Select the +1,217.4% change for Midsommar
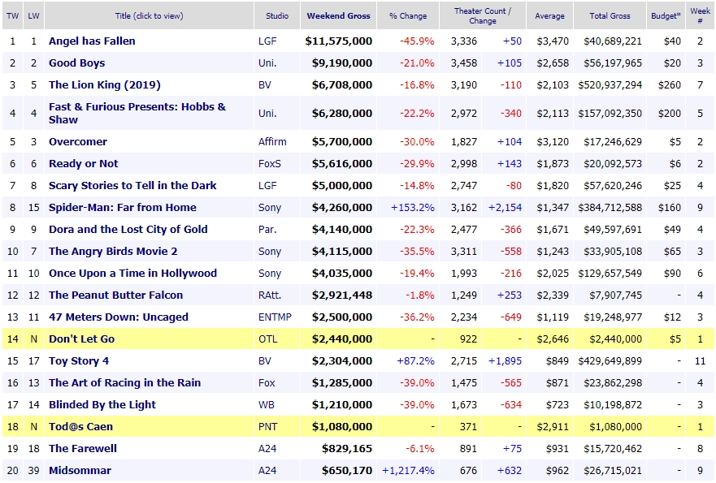 408,470
